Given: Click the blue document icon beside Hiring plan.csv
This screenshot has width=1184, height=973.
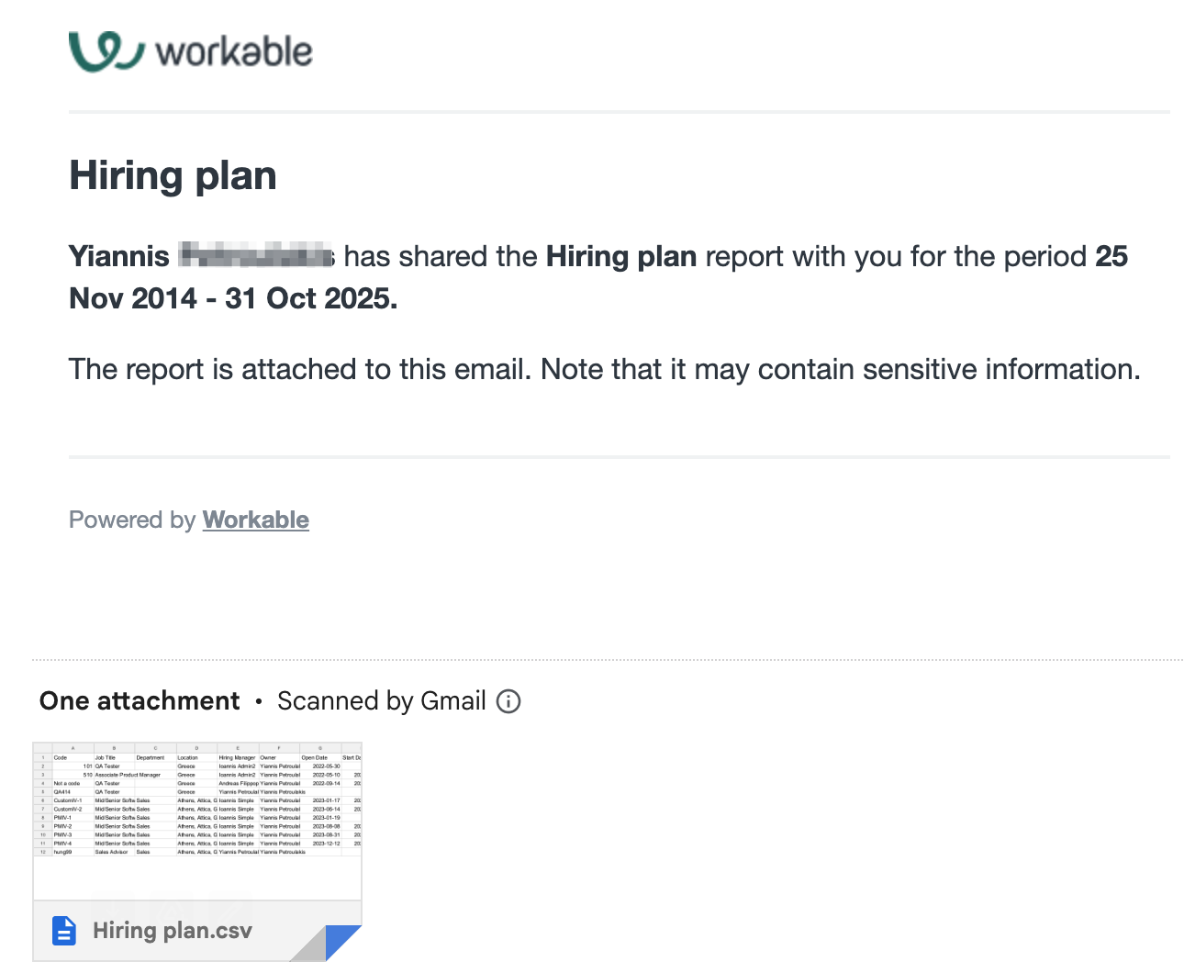Looking at the screenshot, I should tap(64, 931).
